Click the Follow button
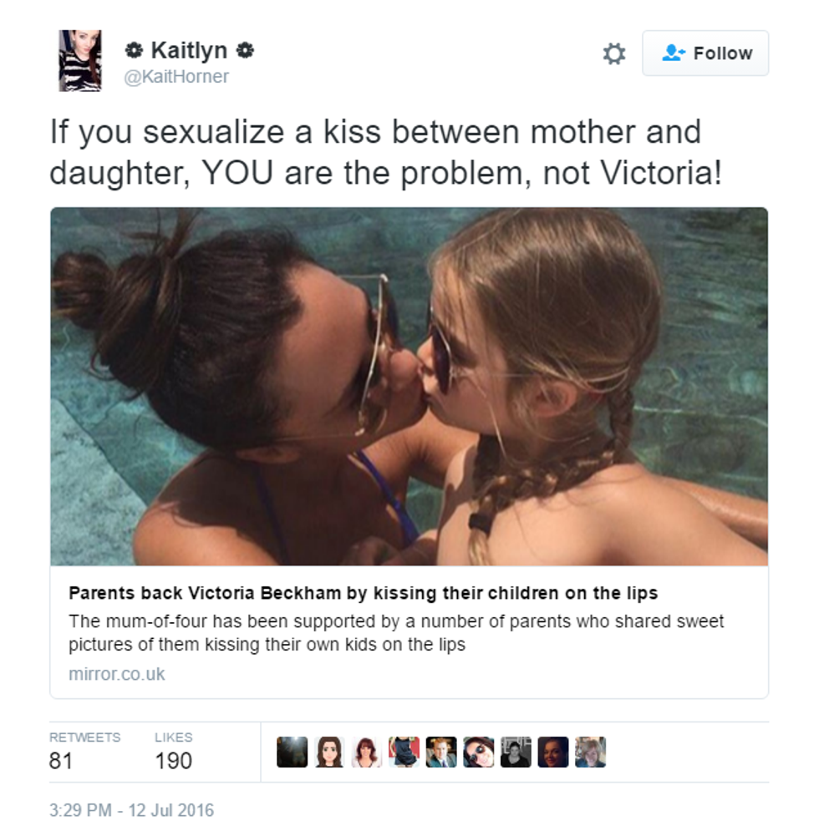 coord(705,53)
